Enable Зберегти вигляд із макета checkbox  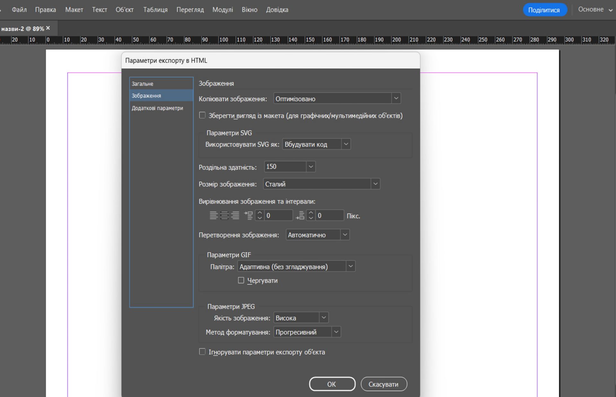202,115
